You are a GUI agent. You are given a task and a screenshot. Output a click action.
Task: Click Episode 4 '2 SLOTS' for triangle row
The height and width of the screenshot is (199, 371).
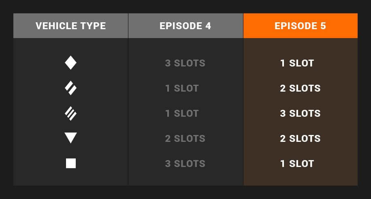pyautogui.click(x=185, y=139)
